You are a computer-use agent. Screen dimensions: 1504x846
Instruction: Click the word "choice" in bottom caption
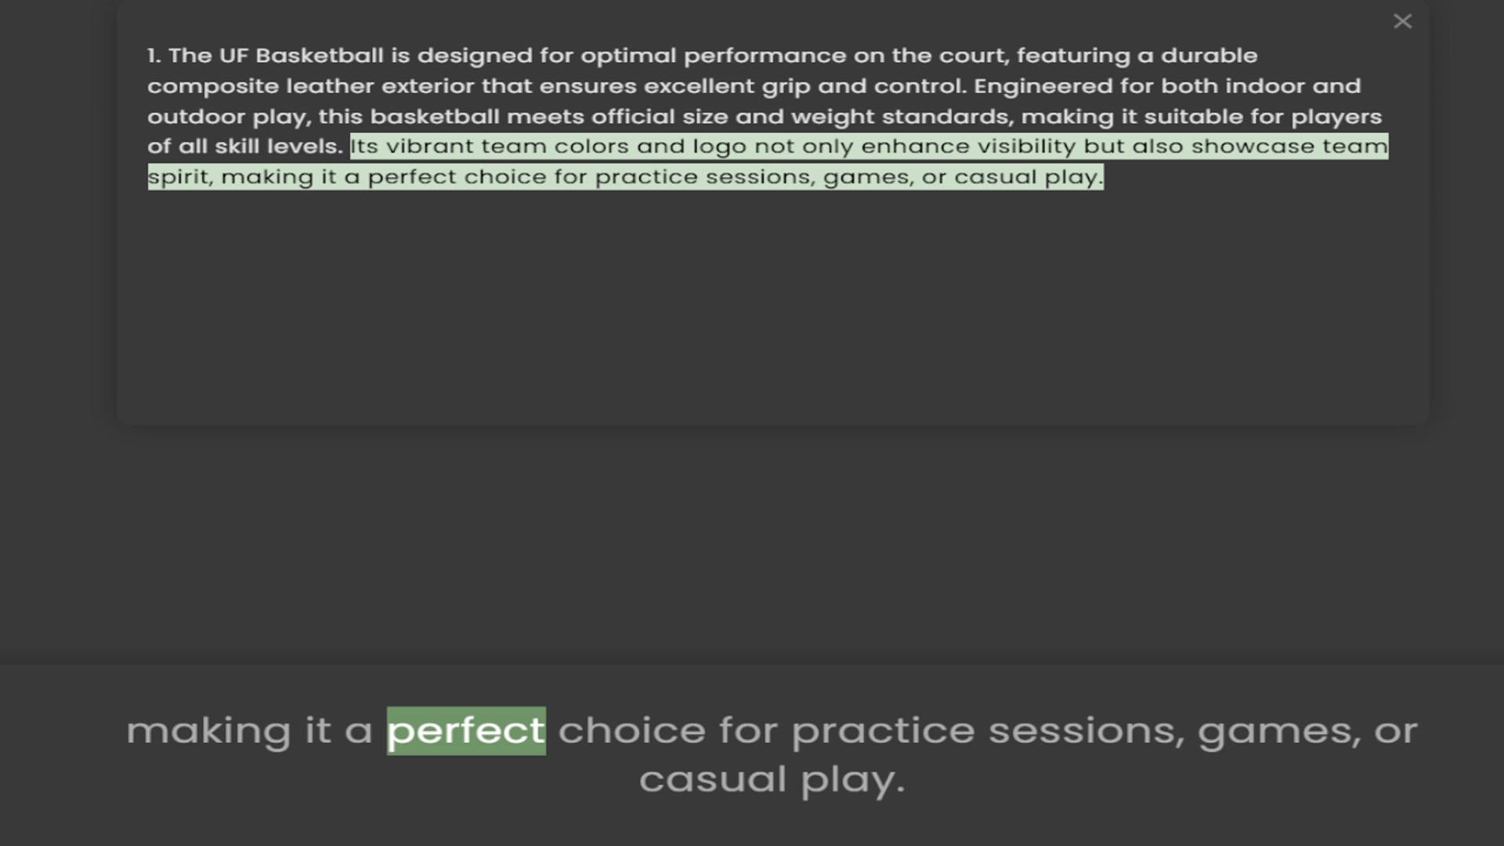631,731
